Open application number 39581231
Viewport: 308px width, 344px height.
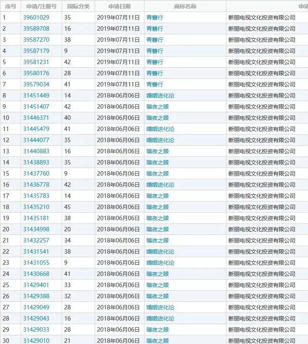(36, 62)
